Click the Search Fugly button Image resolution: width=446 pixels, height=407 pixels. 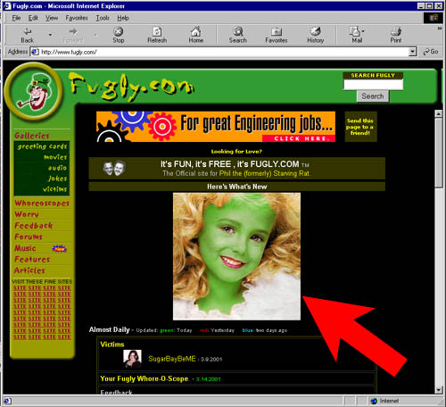coord(373,96)
